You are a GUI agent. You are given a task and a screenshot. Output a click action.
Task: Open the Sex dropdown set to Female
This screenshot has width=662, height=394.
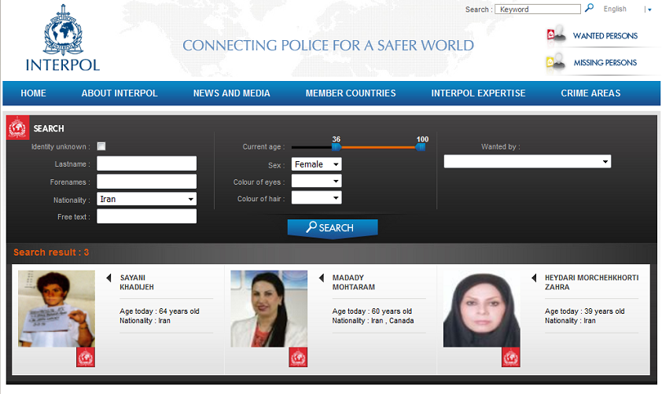pyautogui.click(x=316, y=164)
